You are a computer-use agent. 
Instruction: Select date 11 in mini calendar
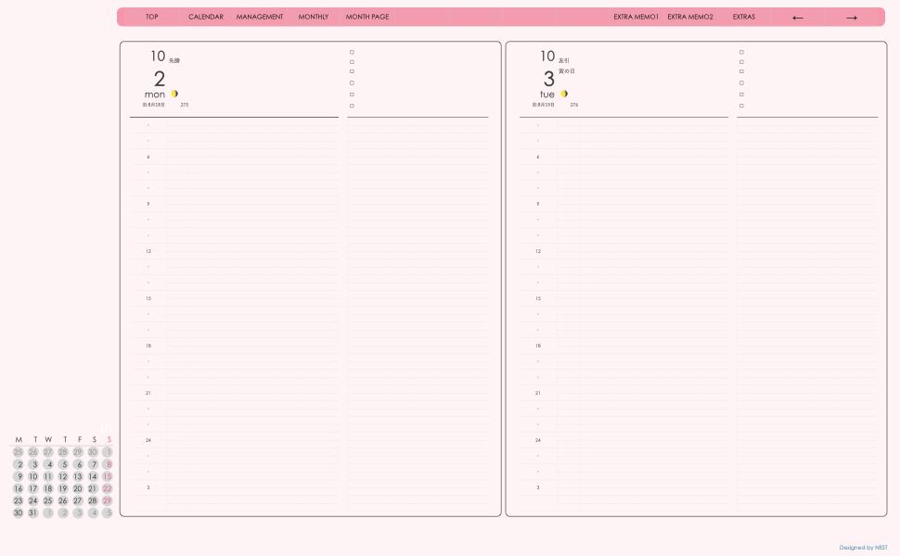pos(48,476)
